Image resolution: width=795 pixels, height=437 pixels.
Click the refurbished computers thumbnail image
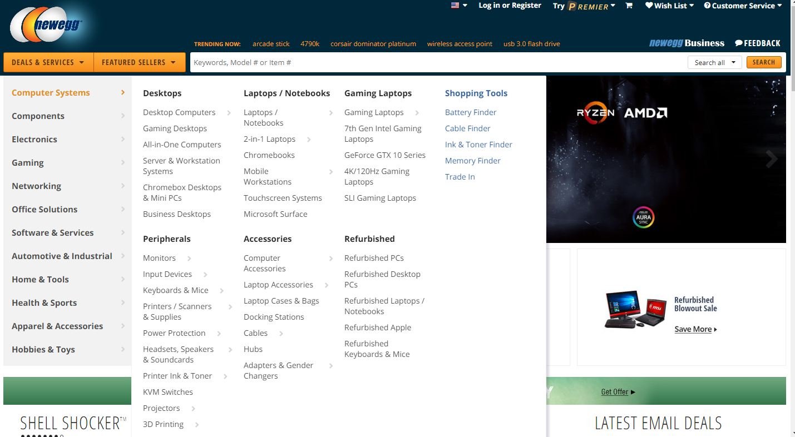click(635, 309)
